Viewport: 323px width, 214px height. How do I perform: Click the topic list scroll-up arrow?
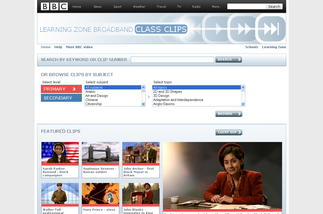click(243, 87)
